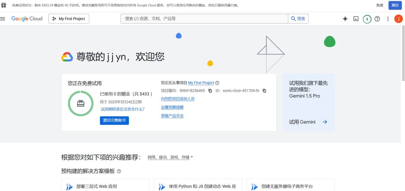The height and width of the screenshot is (191, 405).
Task: Click the 创建无服务器电子商务平台 template icon
Action: 254,187
